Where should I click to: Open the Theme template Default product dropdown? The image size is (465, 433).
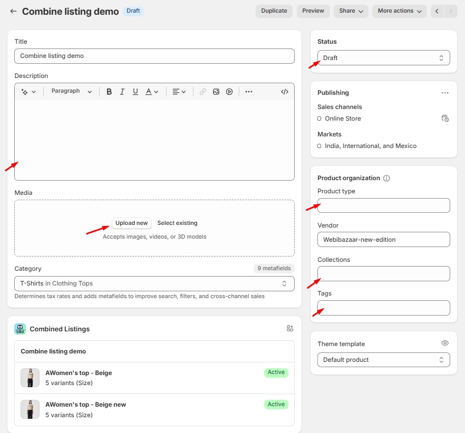click(x=383, y=360)
